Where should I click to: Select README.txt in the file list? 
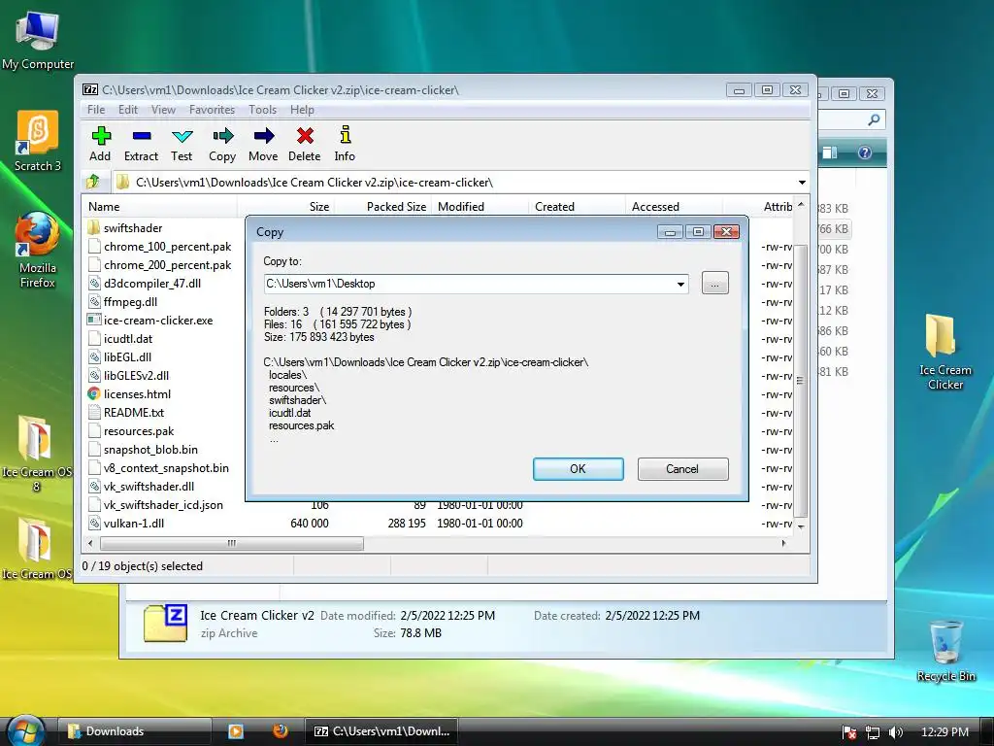126,412
